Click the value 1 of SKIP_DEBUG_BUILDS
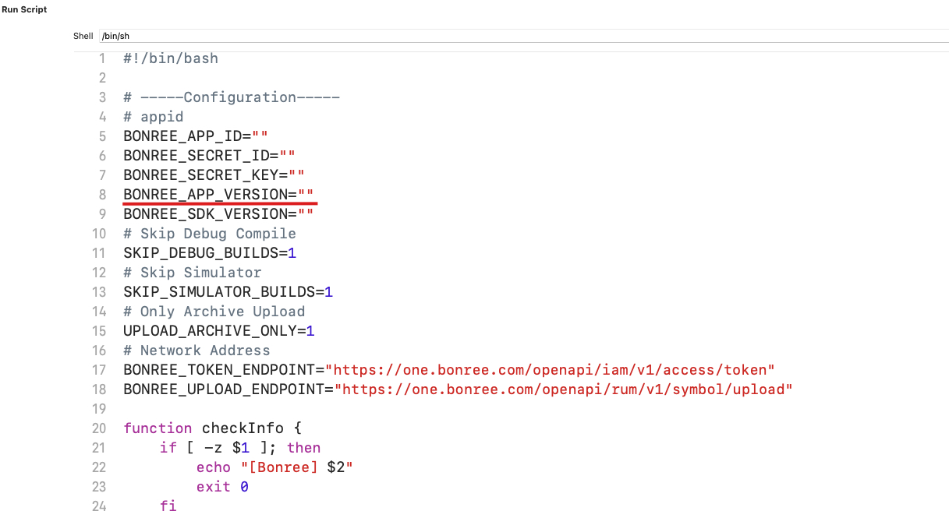Image resolution: width=949 pixels, height=518 pixels. point(292,253)
